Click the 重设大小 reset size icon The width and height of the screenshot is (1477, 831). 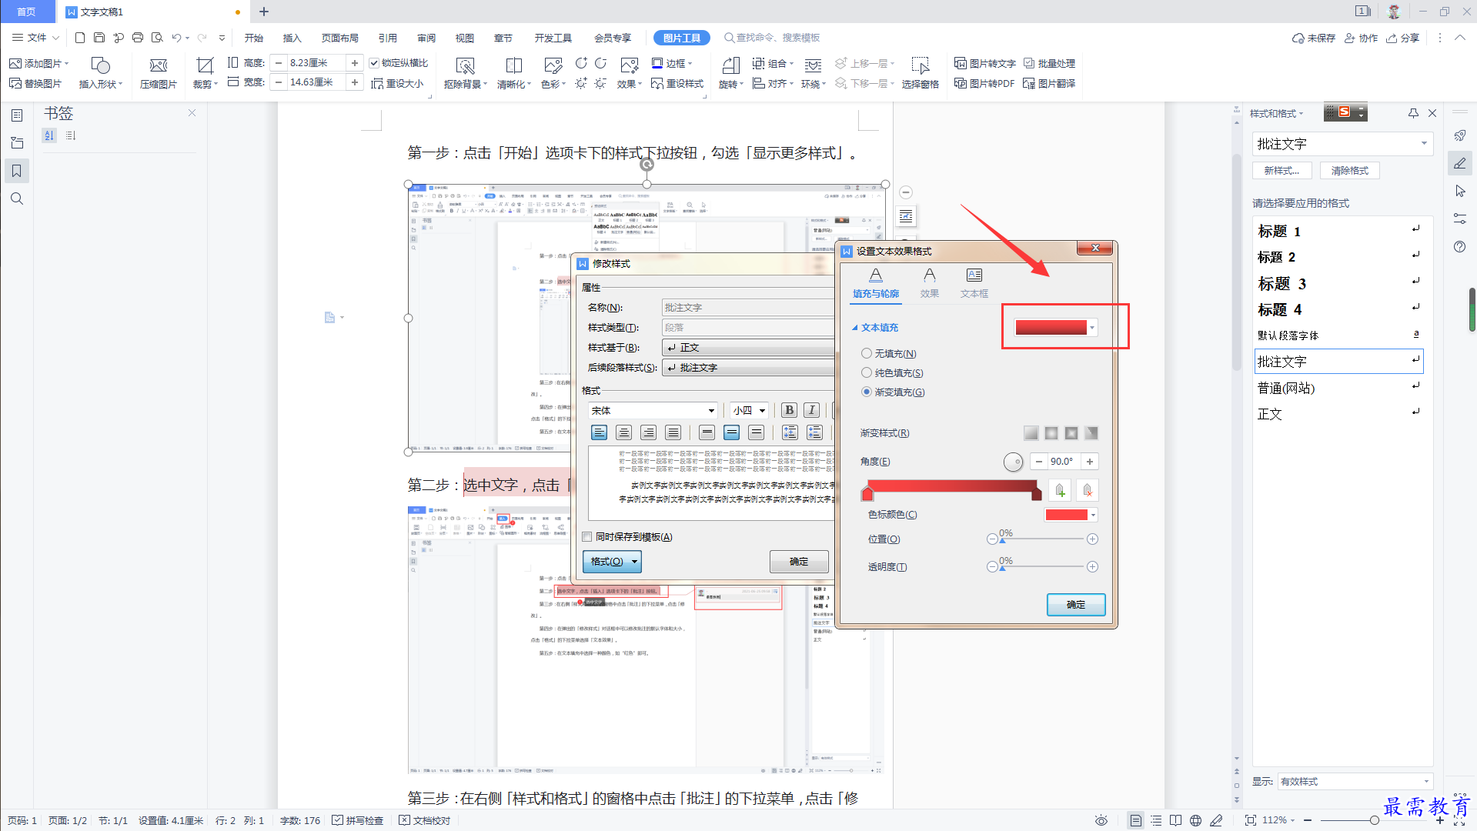(x=397, y=83)
